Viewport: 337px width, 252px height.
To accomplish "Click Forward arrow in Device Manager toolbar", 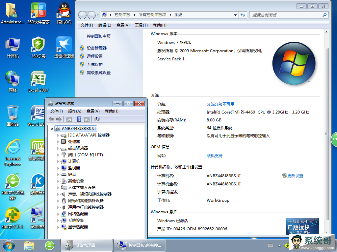I will coord(59,119).
